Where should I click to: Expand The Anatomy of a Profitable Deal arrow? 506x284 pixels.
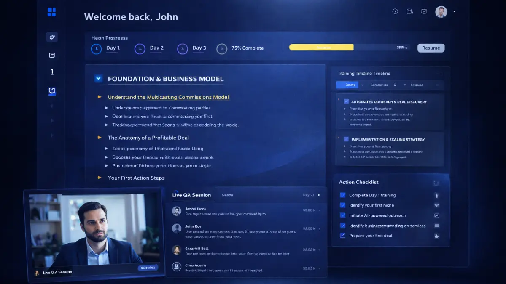pos(100,138)
